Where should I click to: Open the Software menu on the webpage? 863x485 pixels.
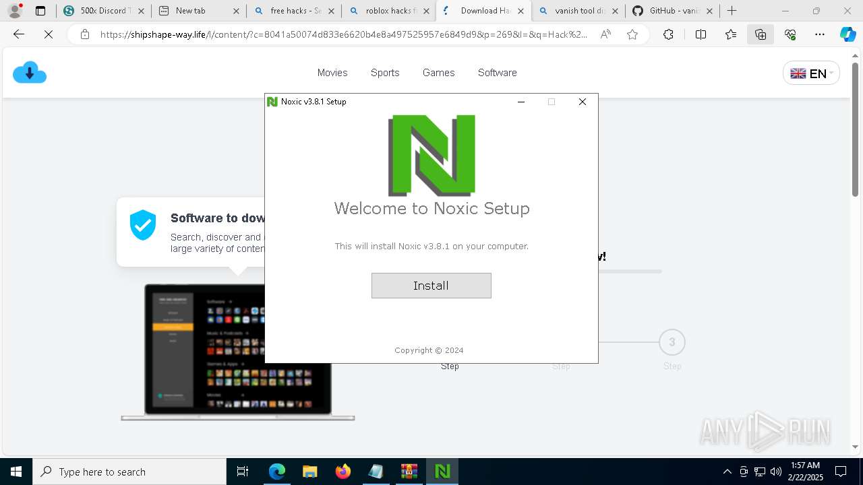click(498, 73)
